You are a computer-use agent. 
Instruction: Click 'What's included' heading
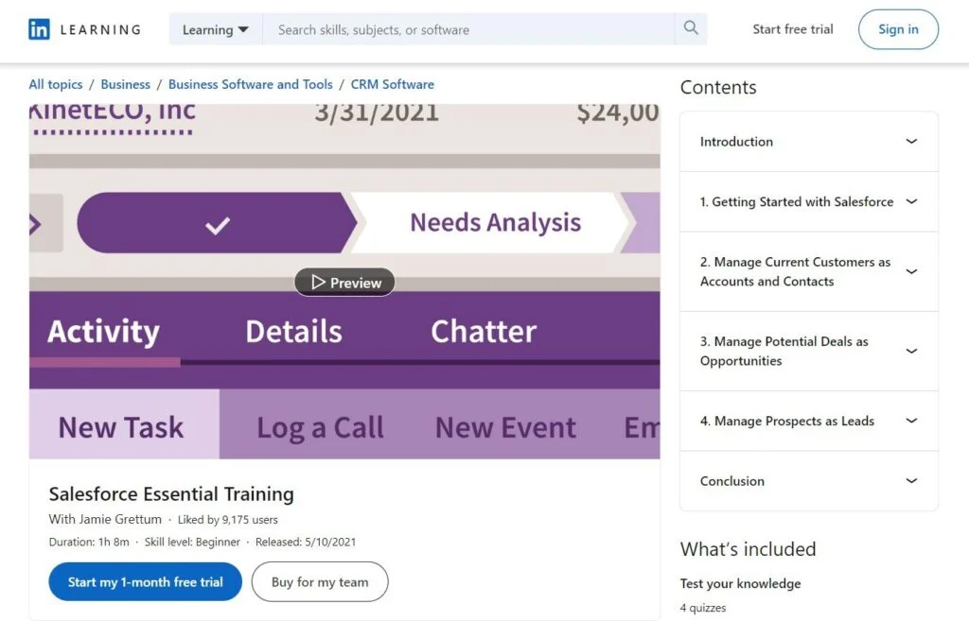[748, 549]
